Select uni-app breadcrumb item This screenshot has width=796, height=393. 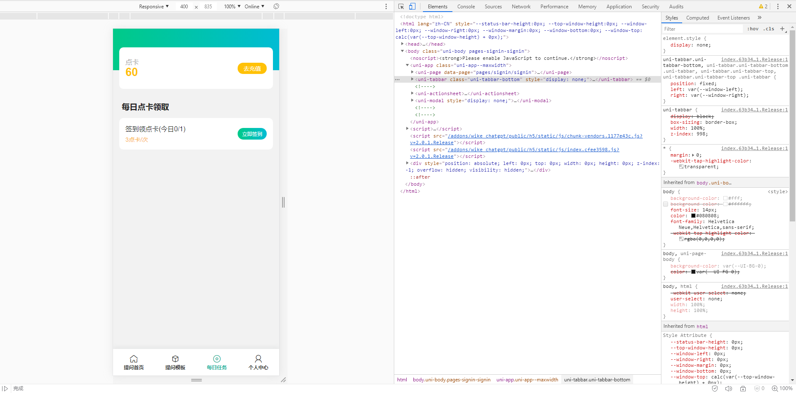pos(527,380)
